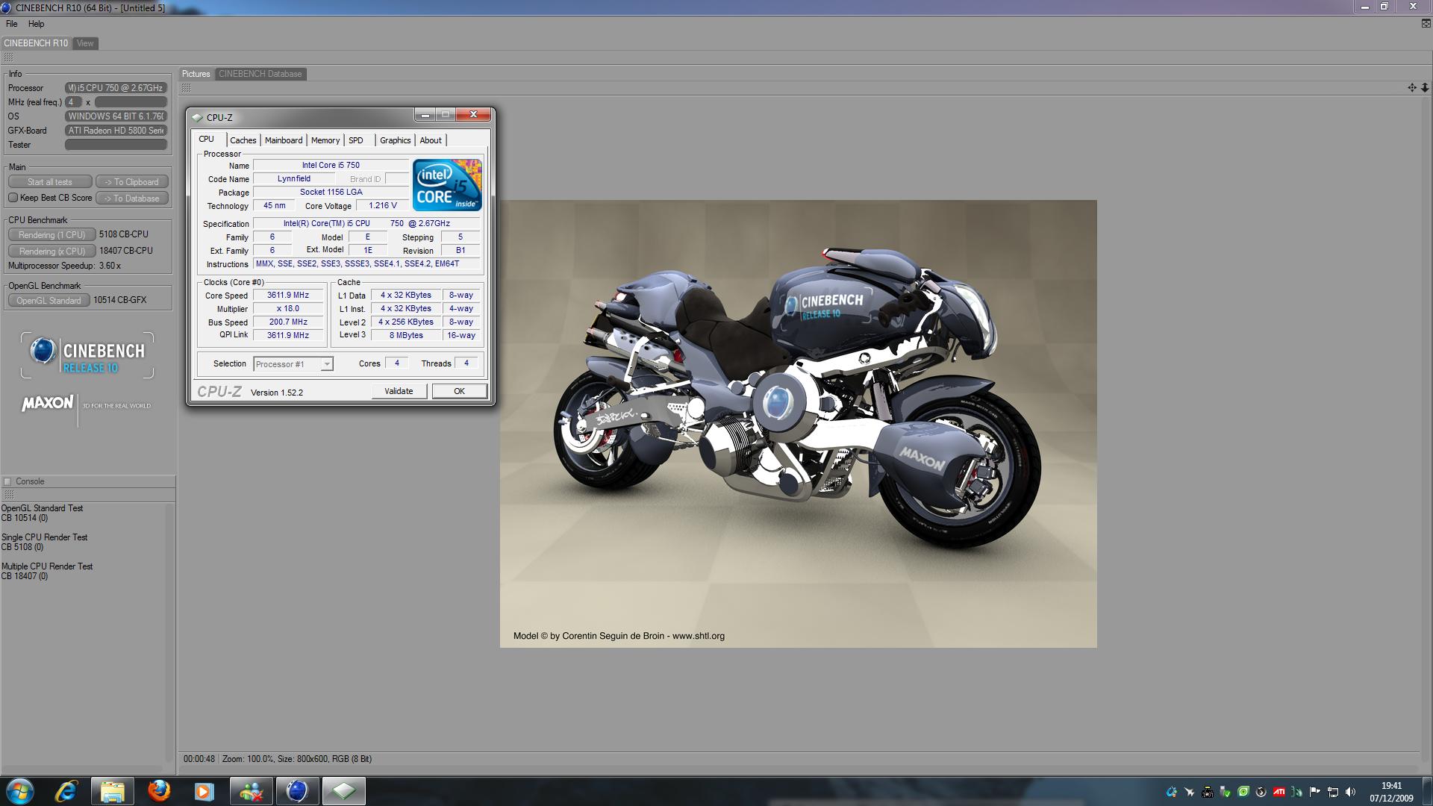Click the round black dial tray icon

(x=1261, y=792)
